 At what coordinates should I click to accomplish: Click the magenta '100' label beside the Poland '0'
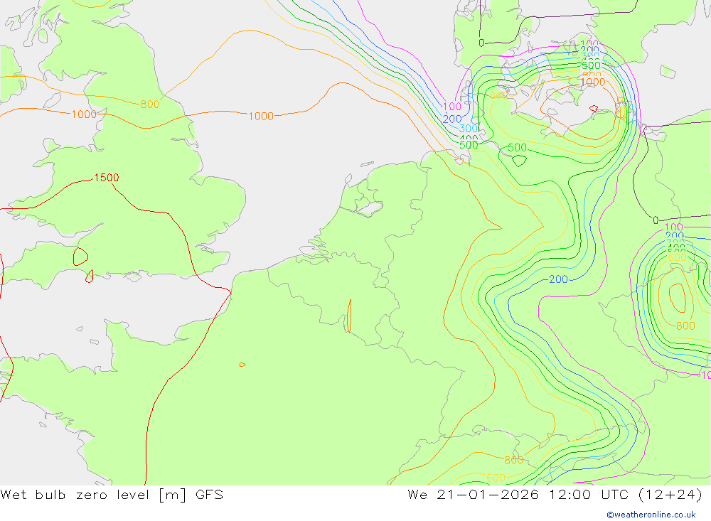pos(673,227)
